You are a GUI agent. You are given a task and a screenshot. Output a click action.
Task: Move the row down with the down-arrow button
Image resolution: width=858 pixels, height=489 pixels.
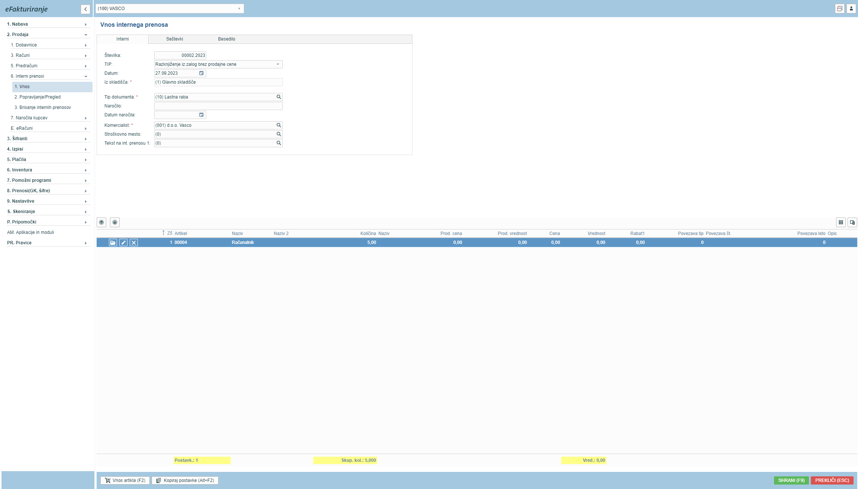pyautogui.click(x=115, y=222)
